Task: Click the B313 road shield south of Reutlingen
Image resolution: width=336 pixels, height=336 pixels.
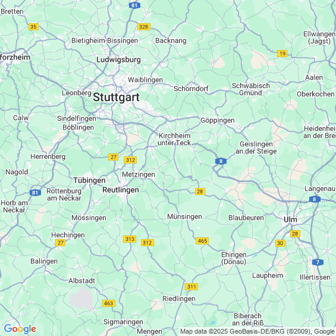Action: point(130,239)
